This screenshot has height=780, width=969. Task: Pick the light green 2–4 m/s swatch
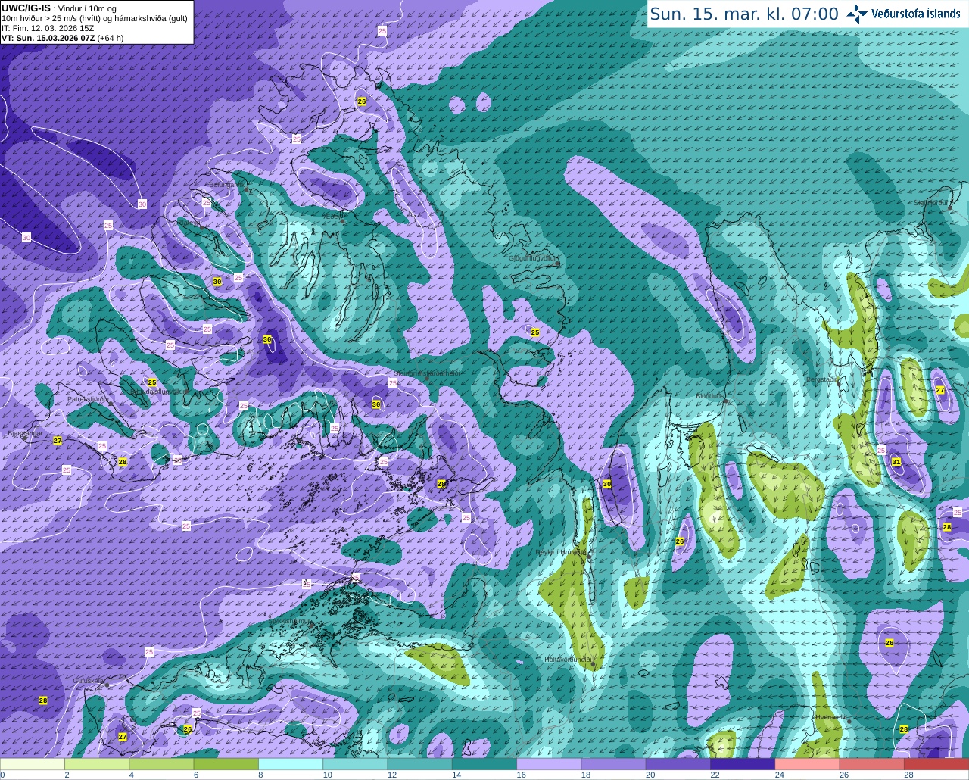coord(97,764)
